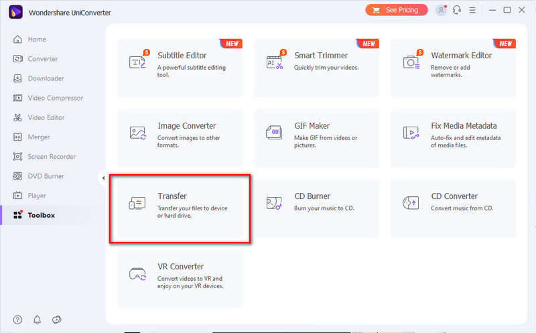Image resolution: width=536 pixels, height=333 pixels.
Task: Click the Video Compressor icon
Action: (17, 98)
